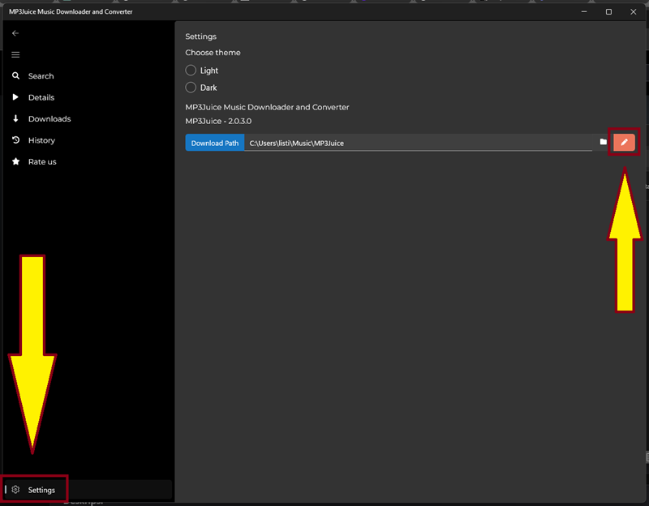Open the Rate us menu item

87,161
